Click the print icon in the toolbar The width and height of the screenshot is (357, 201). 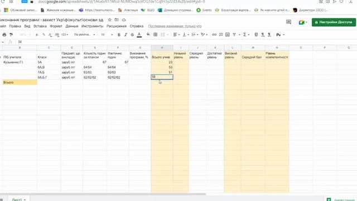(4, 35)
